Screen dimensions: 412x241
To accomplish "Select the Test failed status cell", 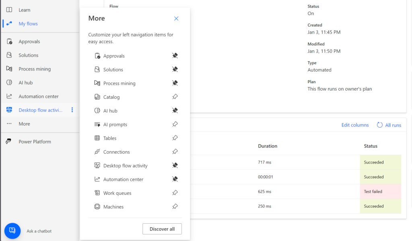I will click(381, 192).
